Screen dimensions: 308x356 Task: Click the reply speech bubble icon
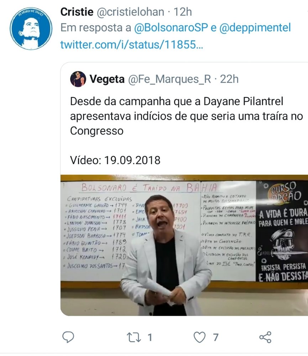(68, 337)
